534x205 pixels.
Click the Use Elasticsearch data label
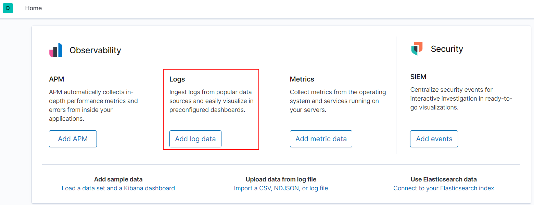point(444,179)
